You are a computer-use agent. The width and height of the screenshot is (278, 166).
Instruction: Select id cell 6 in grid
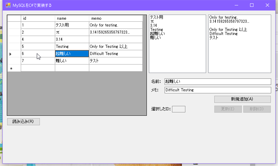(38, 54)
